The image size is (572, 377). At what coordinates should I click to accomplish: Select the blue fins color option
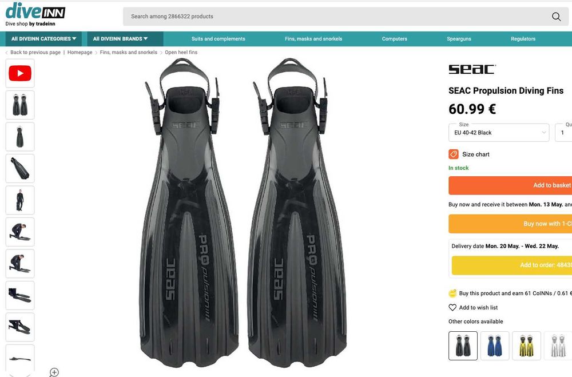(495, 346)
